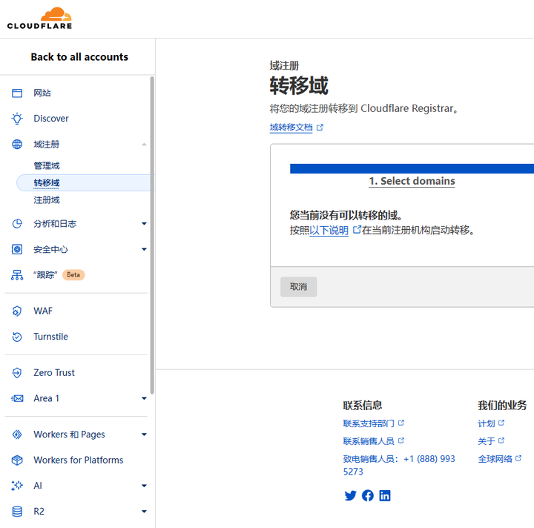534x528 pixels.
Task: Expand the Area 1 dropdown arrow
Action: click(144, 398)
